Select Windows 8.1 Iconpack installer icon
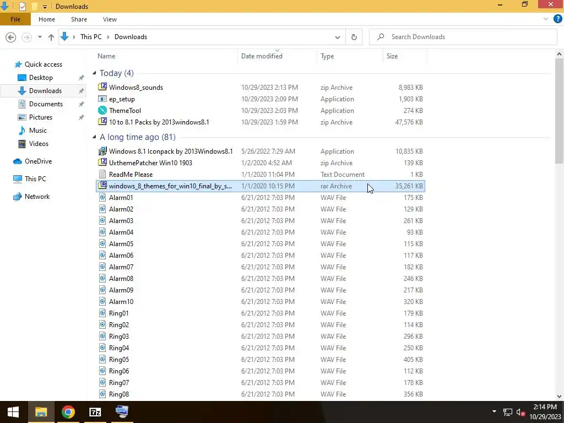564x423 pixels. [x=102, y=151]
